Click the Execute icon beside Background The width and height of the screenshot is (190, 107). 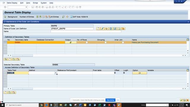pos(5,17)
